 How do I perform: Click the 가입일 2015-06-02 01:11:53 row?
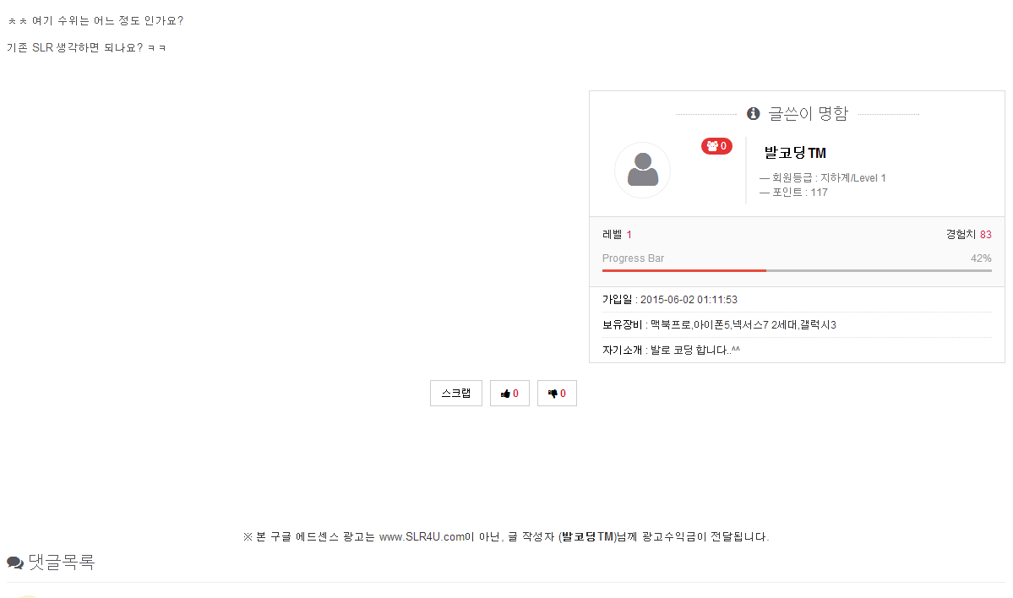point(797,300)
